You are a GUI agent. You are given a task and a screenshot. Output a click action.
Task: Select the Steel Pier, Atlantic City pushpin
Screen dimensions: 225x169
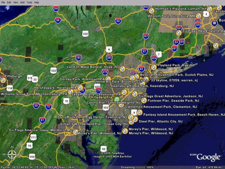(135, 119)
